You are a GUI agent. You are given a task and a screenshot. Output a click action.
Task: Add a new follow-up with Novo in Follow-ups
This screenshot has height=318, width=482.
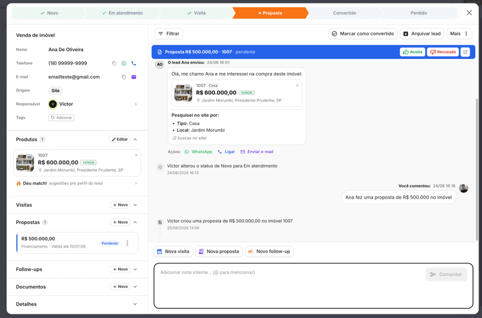tap(120, 269)
